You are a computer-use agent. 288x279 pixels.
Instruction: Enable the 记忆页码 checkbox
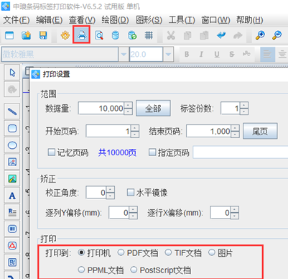click(x=52, y=152)
